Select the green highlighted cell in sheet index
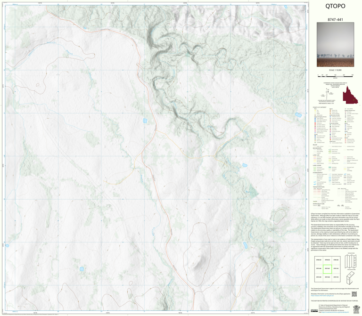 [327, 269]
